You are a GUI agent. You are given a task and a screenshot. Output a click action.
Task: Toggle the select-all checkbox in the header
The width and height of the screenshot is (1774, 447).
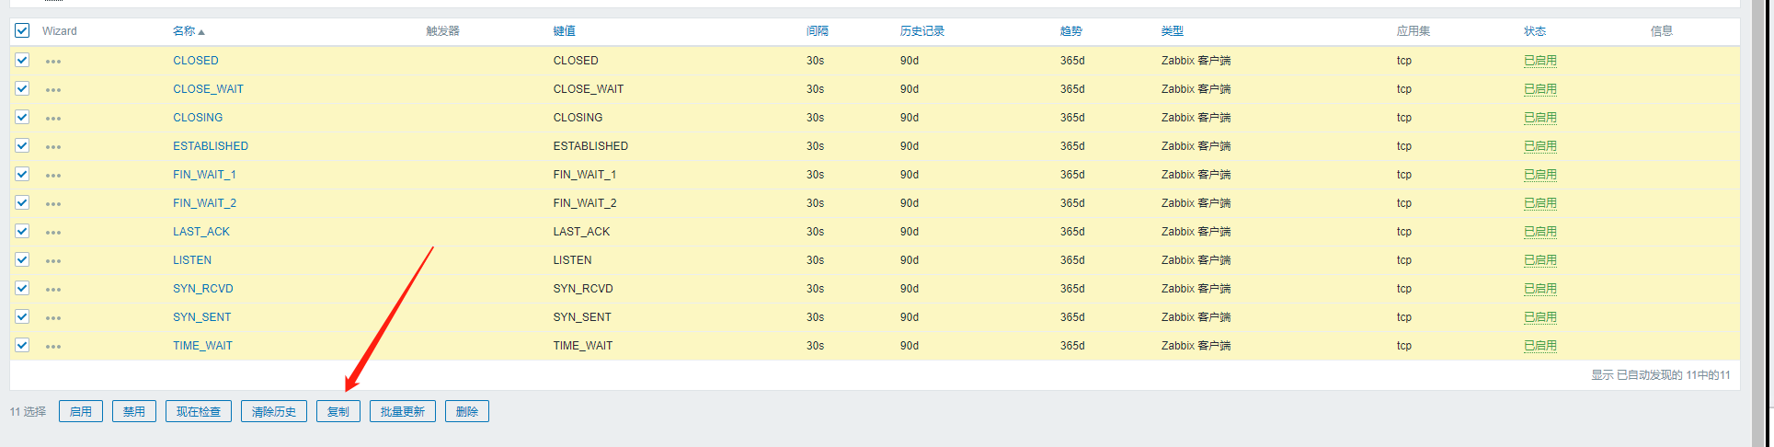22,30
